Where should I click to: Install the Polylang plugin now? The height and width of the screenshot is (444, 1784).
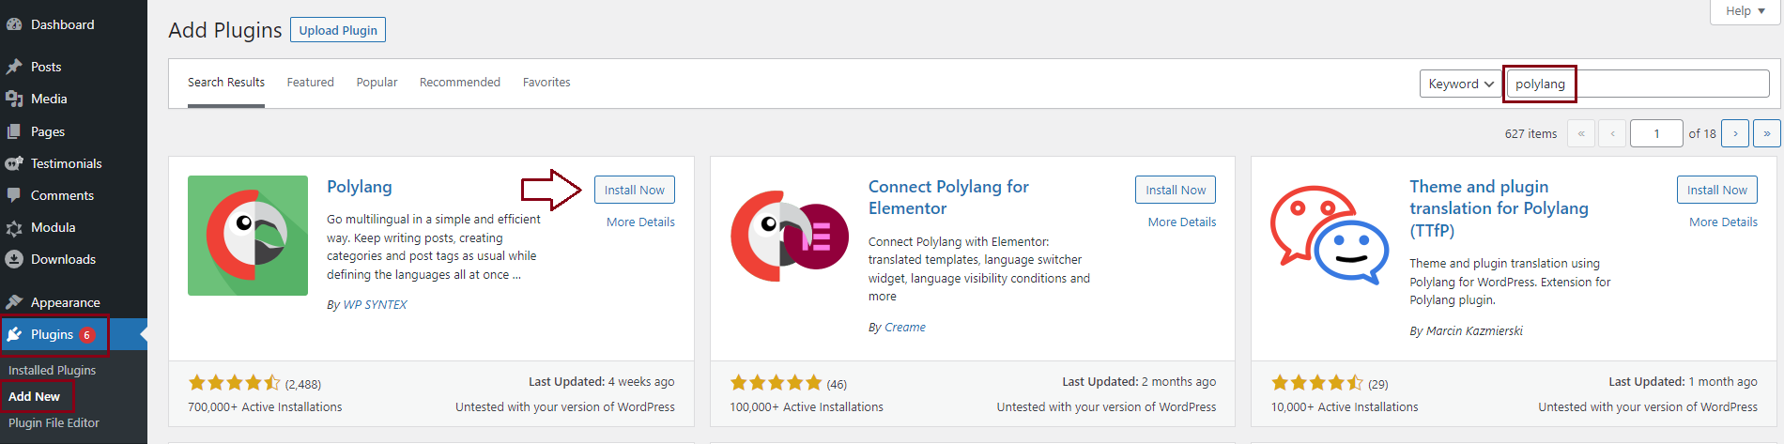[x=634, y=190]
